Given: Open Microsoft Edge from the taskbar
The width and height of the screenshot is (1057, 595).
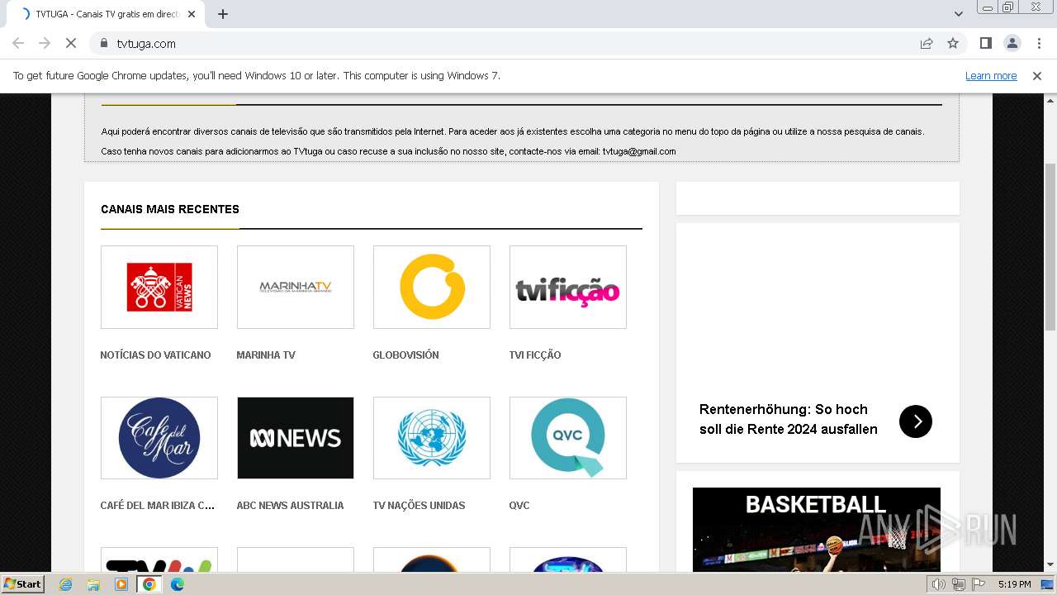Looking at the screenshot, I should pos(178,584).
